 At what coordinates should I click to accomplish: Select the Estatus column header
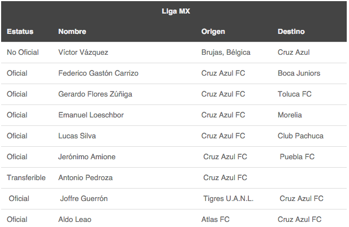20,32
